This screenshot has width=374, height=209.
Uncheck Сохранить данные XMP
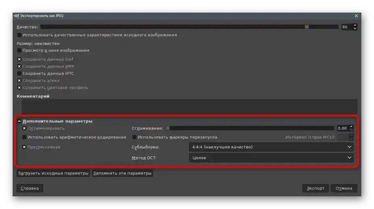click(19, 67)
